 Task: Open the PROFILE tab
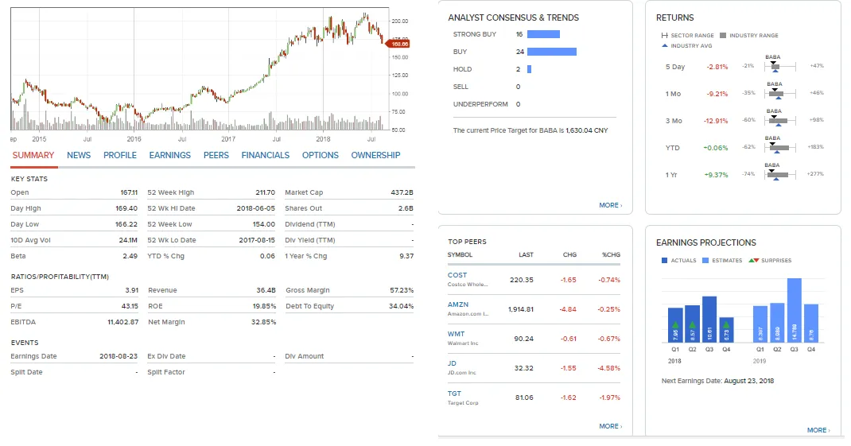120,155
